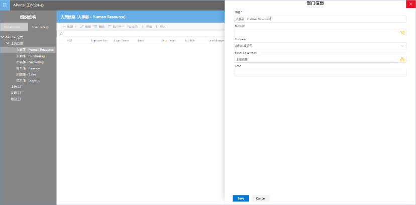Image resolution: width=416 pixels, height=205 pixels.
Task: Click the Cancel button
Action: (x=261, y=198)
